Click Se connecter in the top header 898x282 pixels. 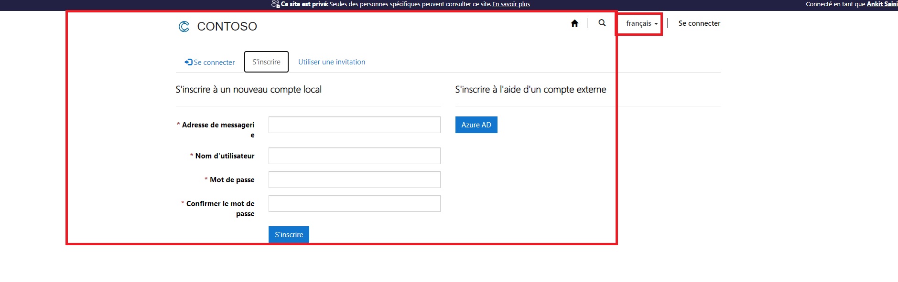pos(699,23)
